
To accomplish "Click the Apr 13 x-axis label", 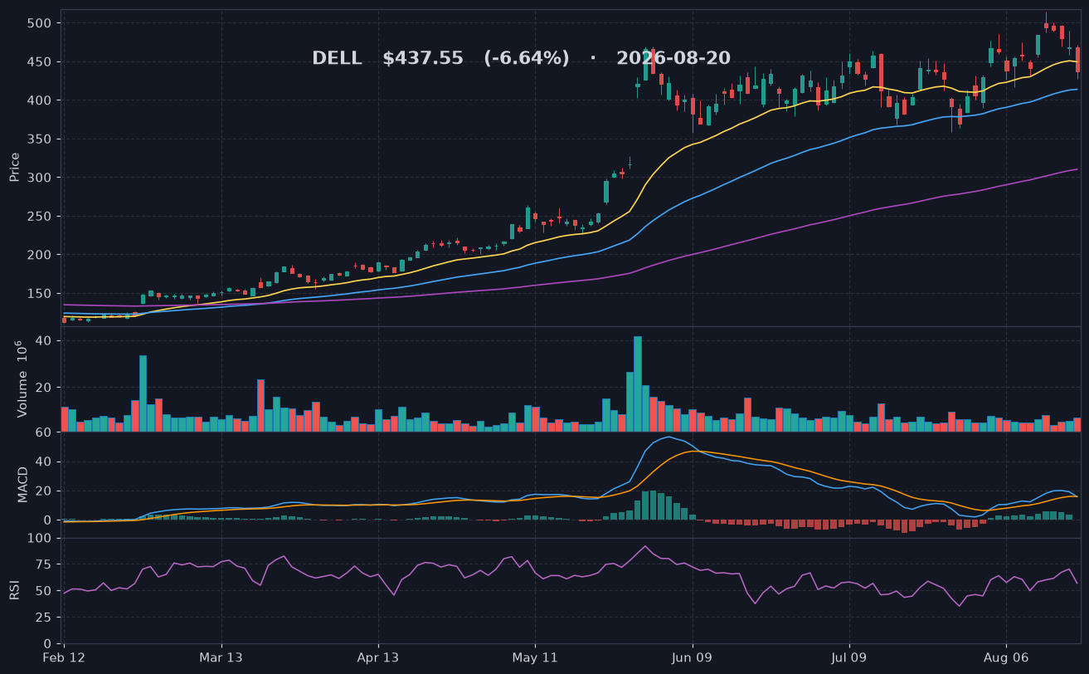I will (378, 657).
